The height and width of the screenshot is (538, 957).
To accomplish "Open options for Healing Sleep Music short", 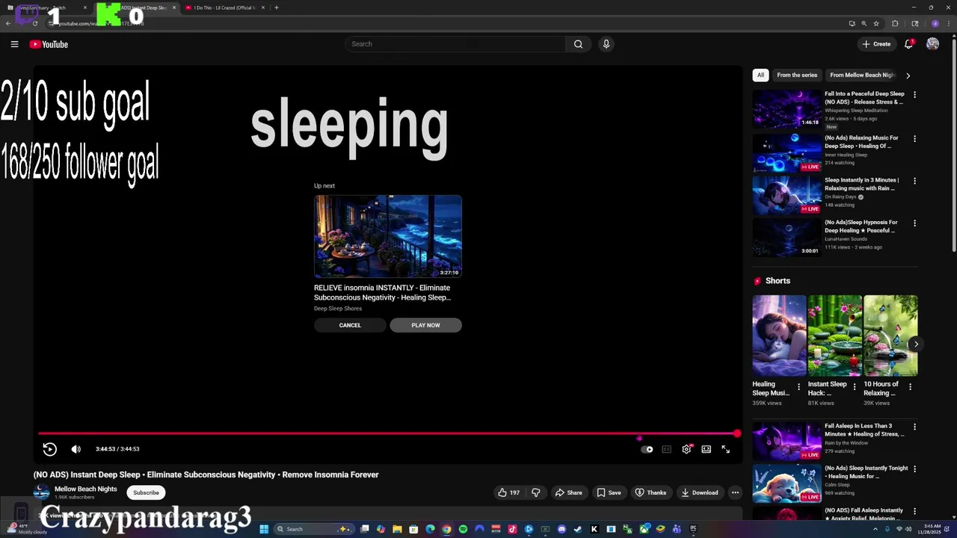I will [798, 386].
